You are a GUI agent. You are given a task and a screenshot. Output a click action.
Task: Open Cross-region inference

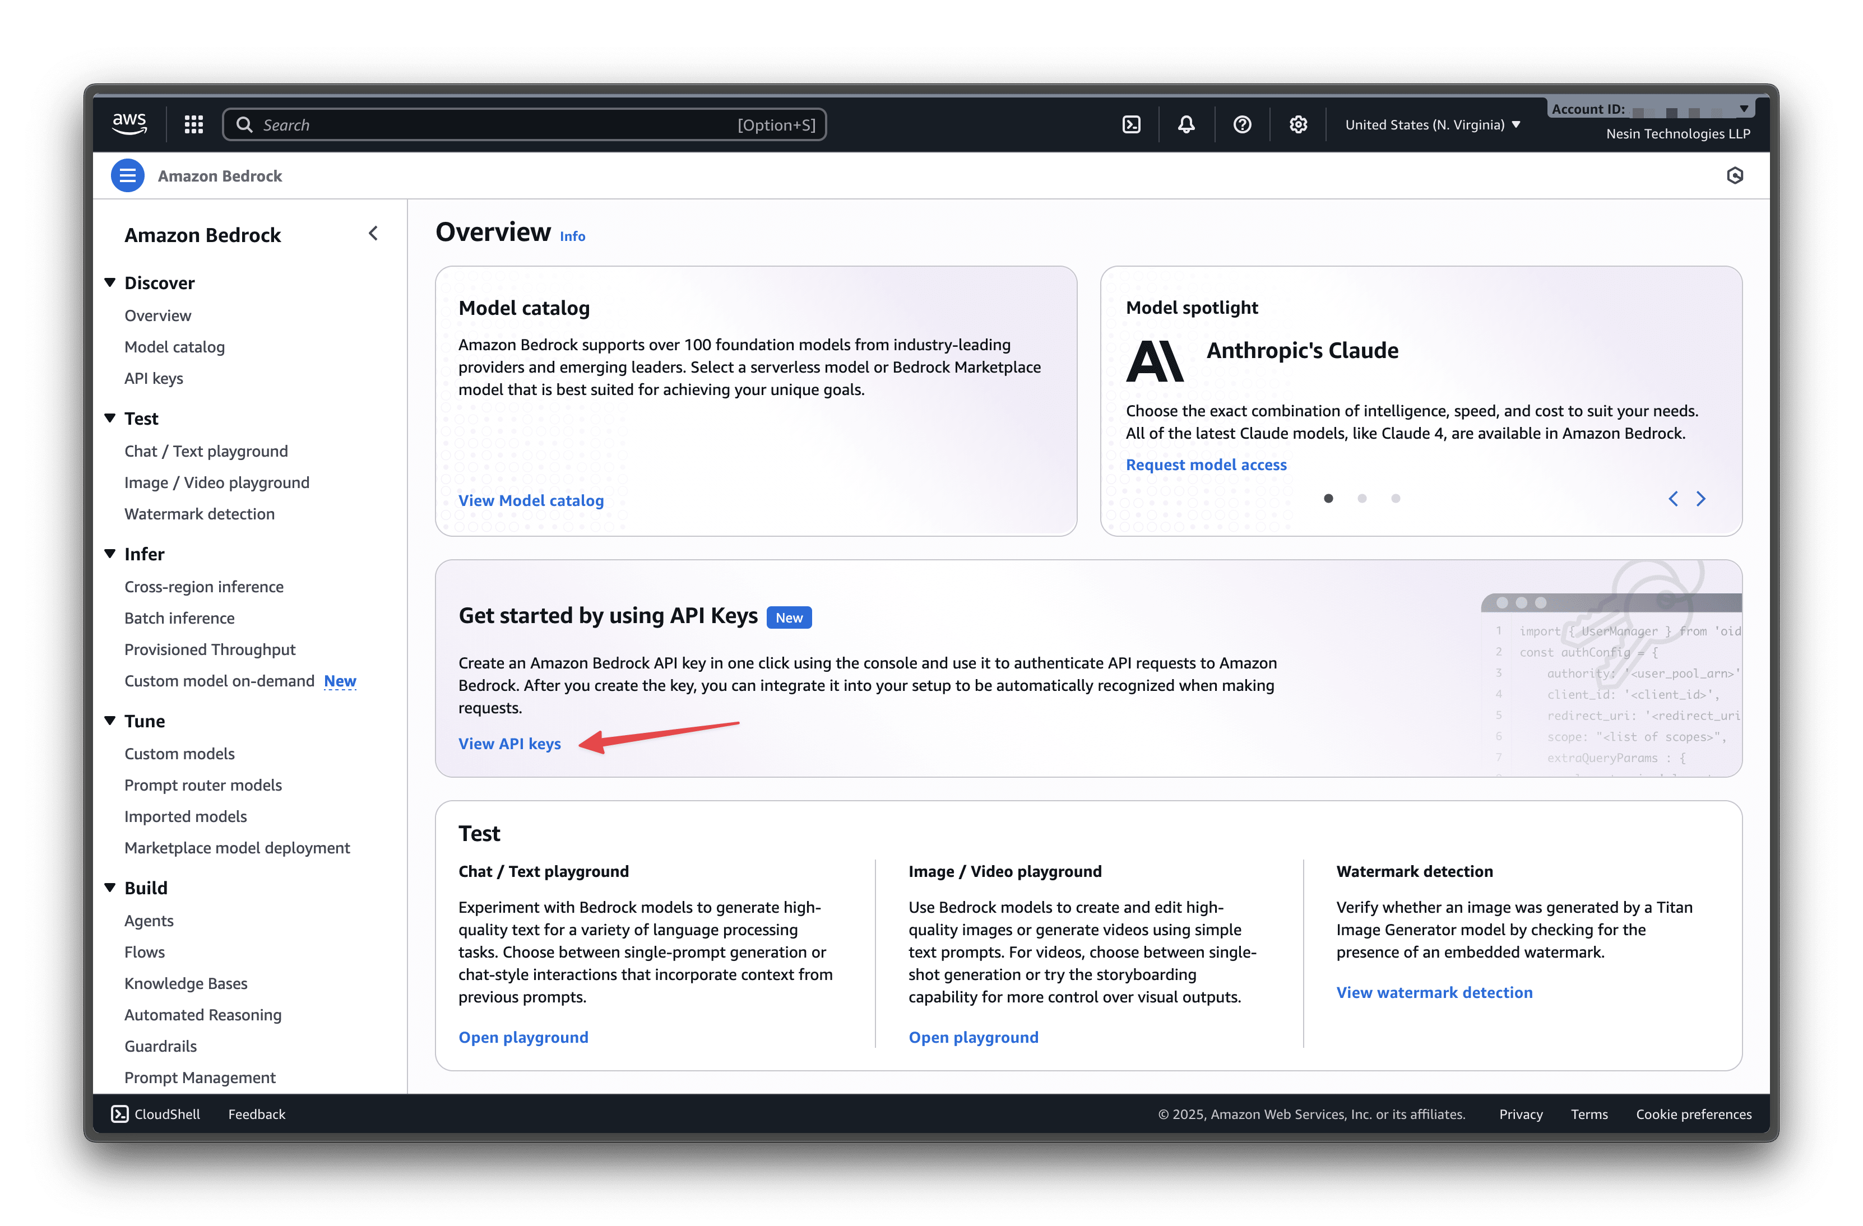(203, 586)
